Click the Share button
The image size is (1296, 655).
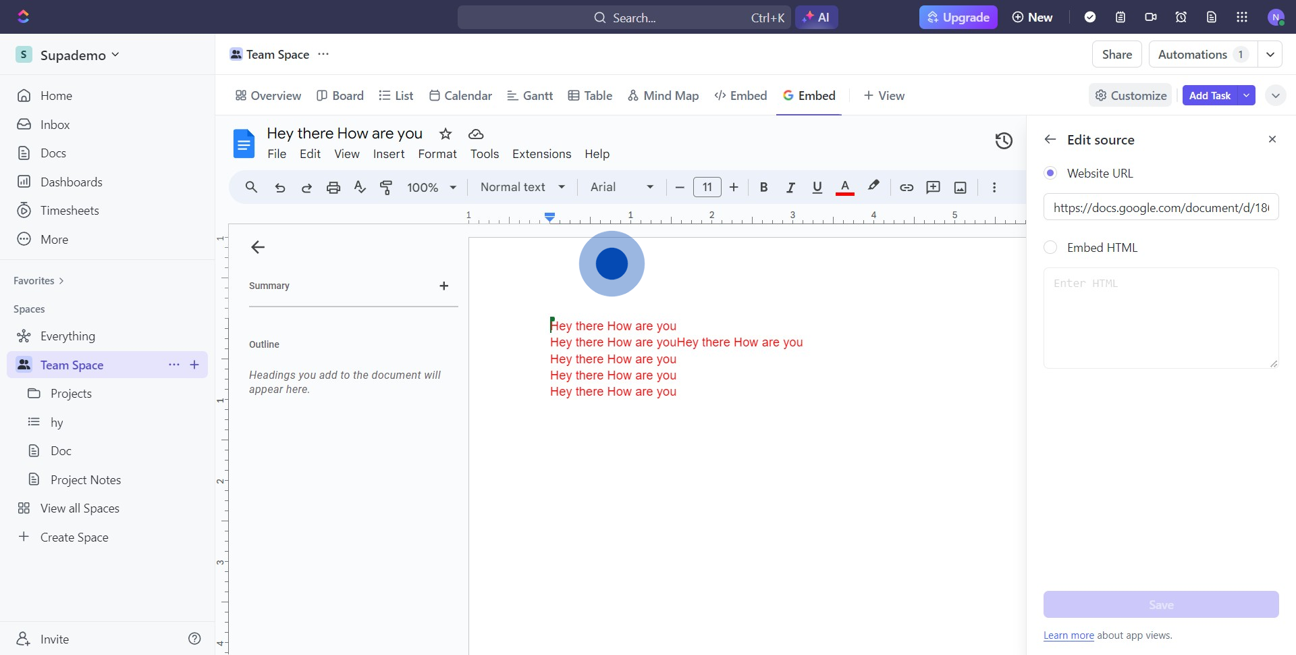[1117, 55]
